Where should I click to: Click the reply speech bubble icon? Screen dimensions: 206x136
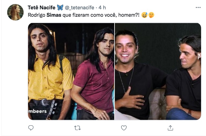pyautogui.click(x=31, y=128)
